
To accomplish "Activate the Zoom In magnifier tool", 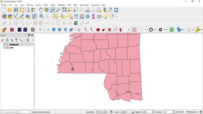I will 53,10.
